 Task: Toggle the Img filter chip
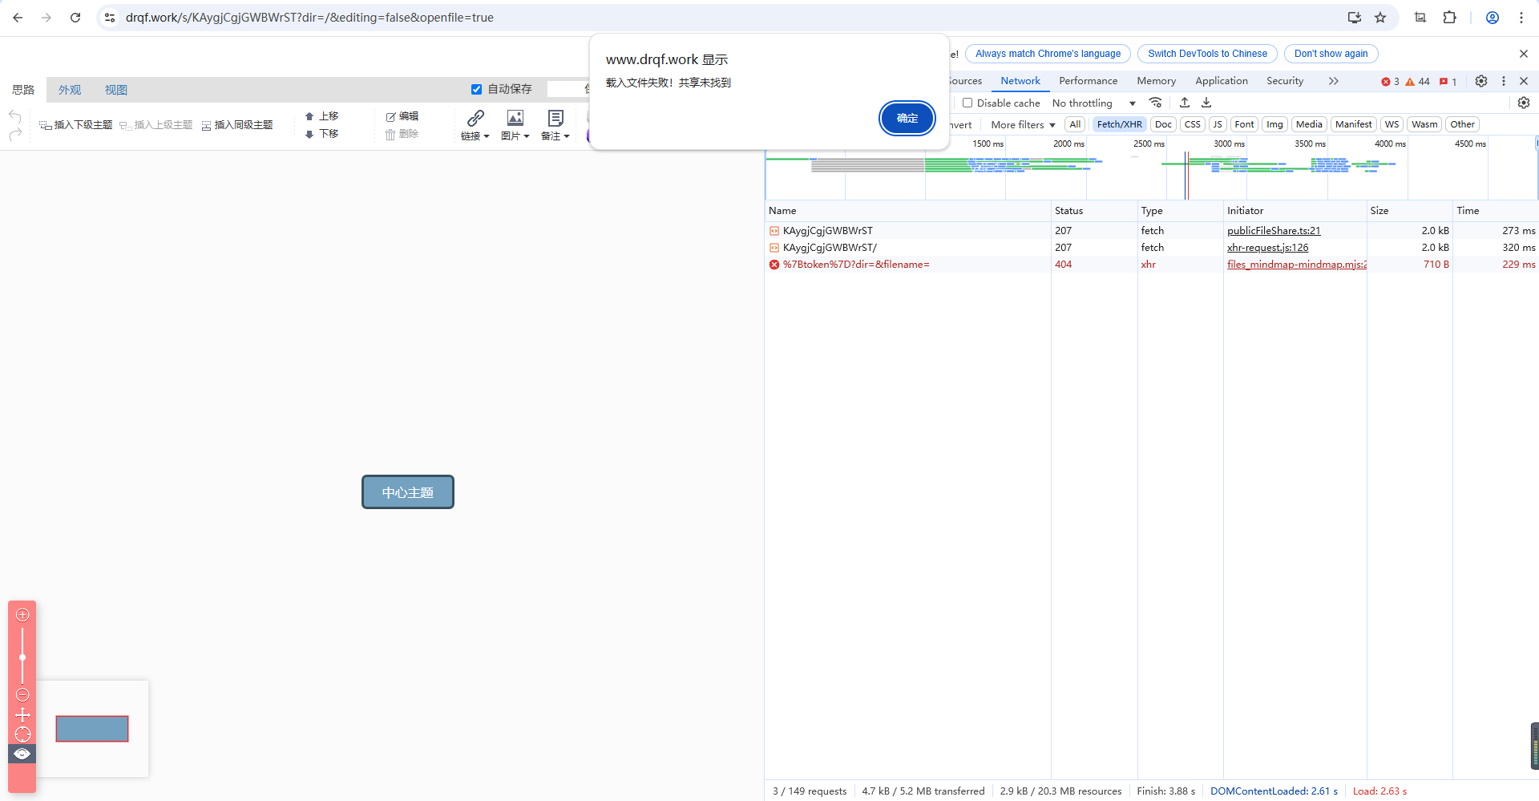click(1274, 124)
